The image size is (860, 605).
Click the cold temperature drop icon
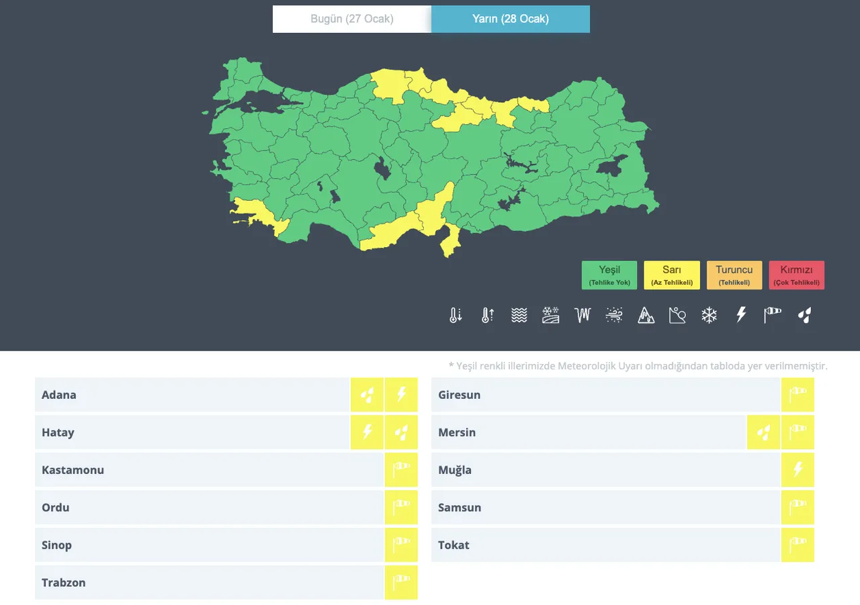pyautogui.click(x=456, y=315)
